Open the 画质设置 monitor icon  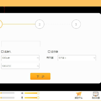[96, 95]
